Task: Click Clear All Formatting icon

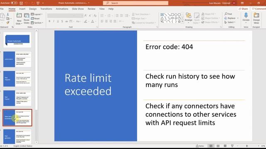Action: (x=95, y=16)
